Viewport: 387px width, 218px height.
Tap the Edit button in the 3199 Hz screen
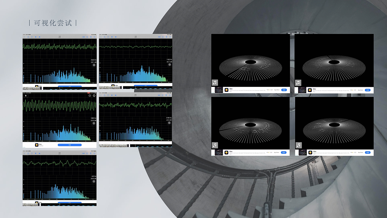coord(159,95)
